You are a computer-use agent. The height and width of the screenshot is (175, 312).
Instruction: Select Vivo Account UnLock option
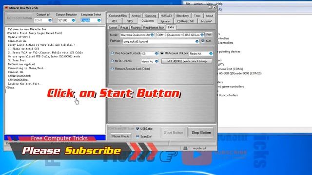[x=112, y=53]
